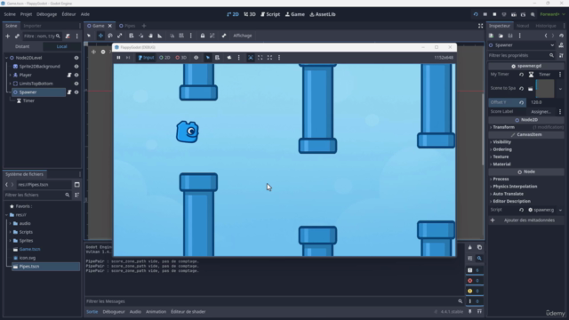Screen dimensions: 569x320
Task: Reset the Offset Y property
Action: point(521,102)
